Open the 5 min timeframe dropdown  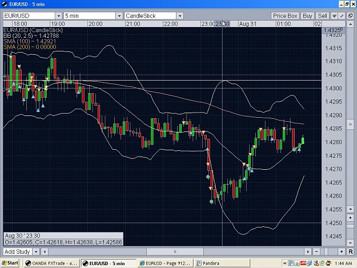(x=119, y=15)
